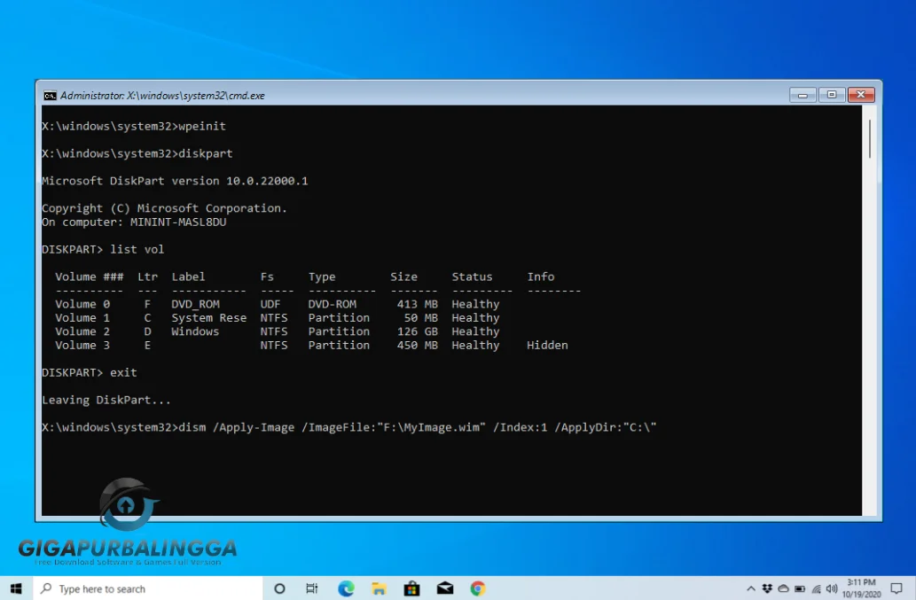Viewport: 916px width, 600px height.
Task: Expand hidden system tray icons
Action: point(751,588)
